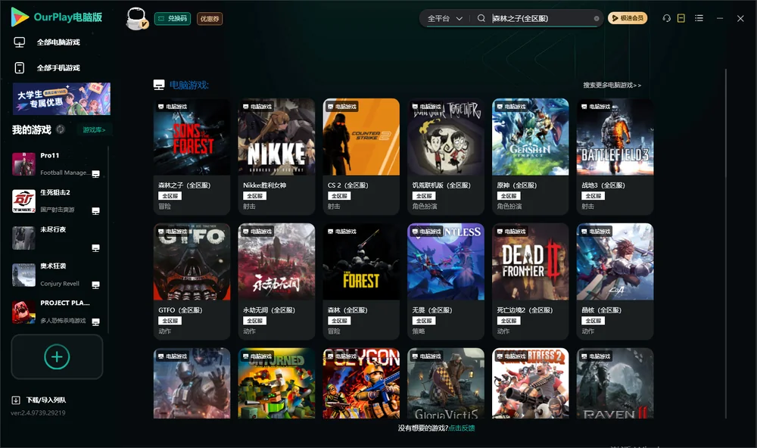Click the 优惠券 coupon button
This screenshot has width=757, height=448.
[x=210, y=19]
